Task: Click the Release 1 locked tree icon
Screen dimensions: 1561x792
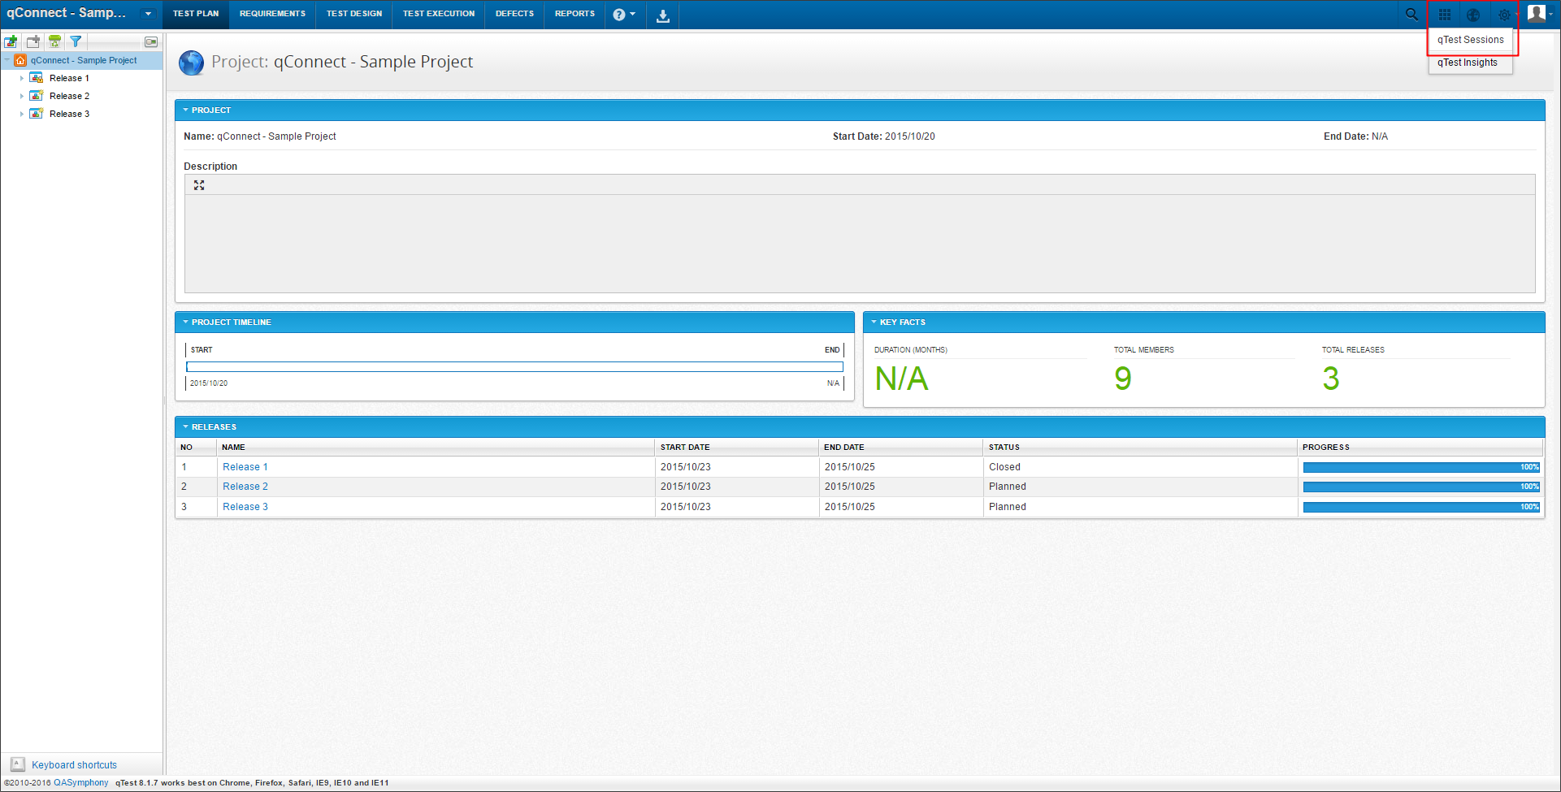Action: [37, 78]
